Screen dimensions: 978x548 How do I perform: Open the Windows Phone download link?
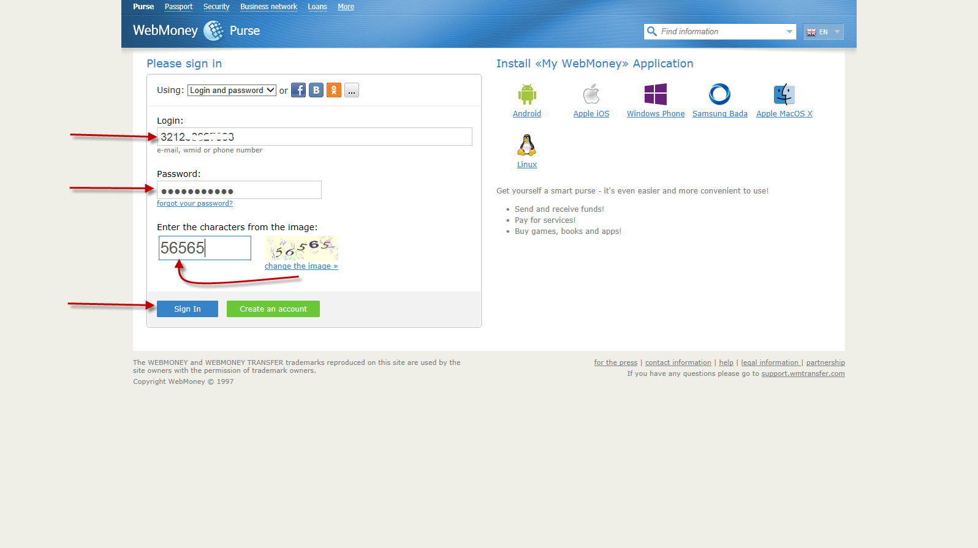pyautogui.click(x=656, y=114)
